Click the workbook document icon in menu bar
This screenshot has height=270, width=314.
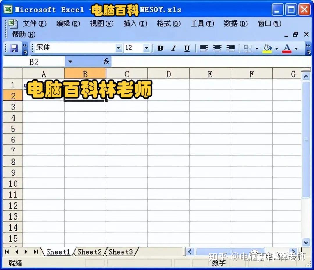point(13,23)
